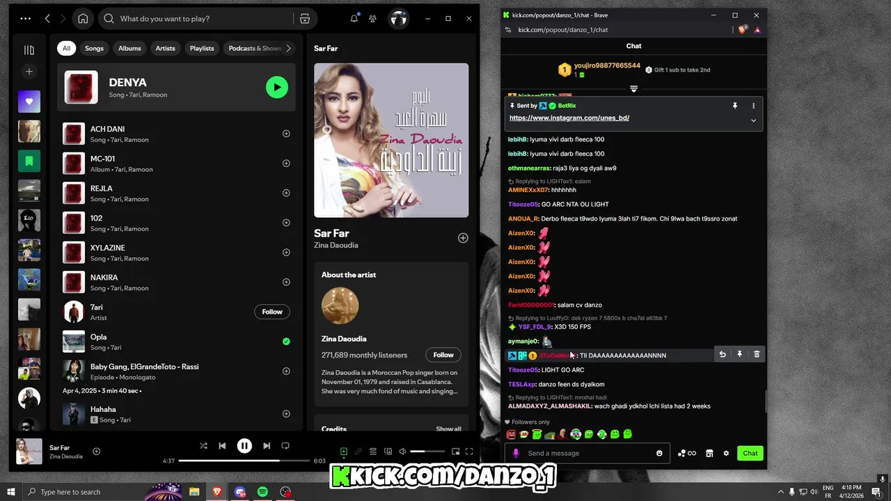Open Windows Start menu
The image size is (891, 501).
click(11, 492)
